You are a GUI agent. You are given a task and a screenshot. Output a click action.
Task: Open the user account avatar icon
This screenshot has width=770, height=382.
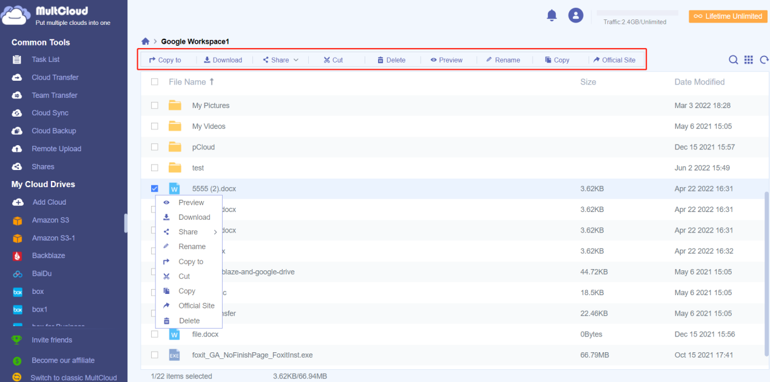[x=575, y=16]
